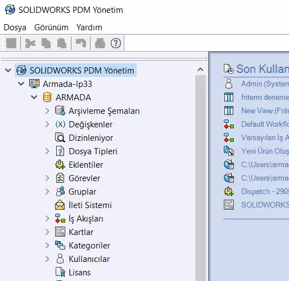The image size is (289, 281).
Task: Collapse the ARMADA vault node
Action: pyautogui.click(x=34, y=97)
